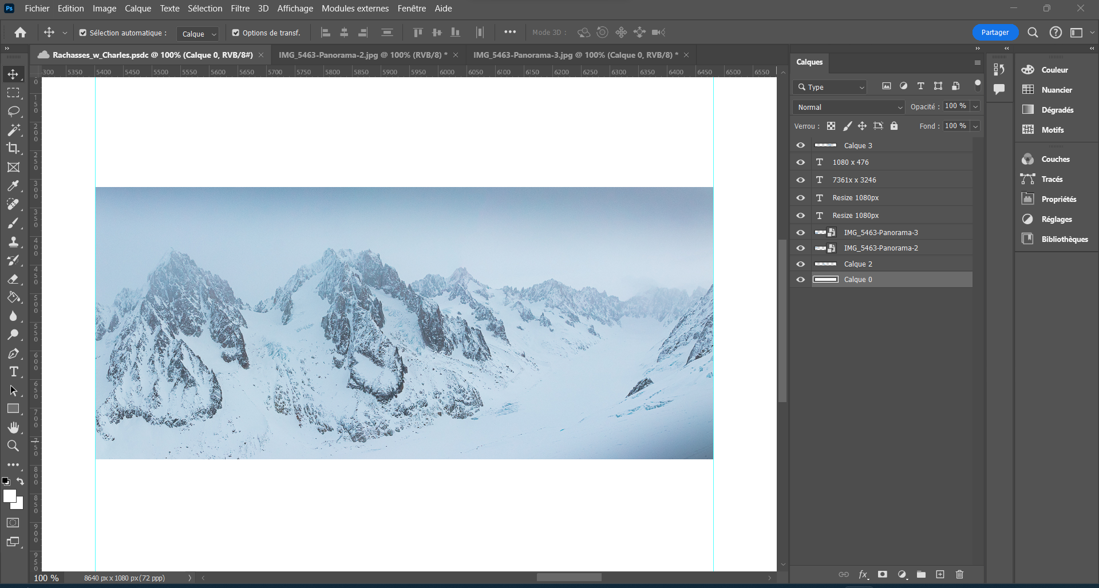
Task: Select the Move tool
Action: 14,74
